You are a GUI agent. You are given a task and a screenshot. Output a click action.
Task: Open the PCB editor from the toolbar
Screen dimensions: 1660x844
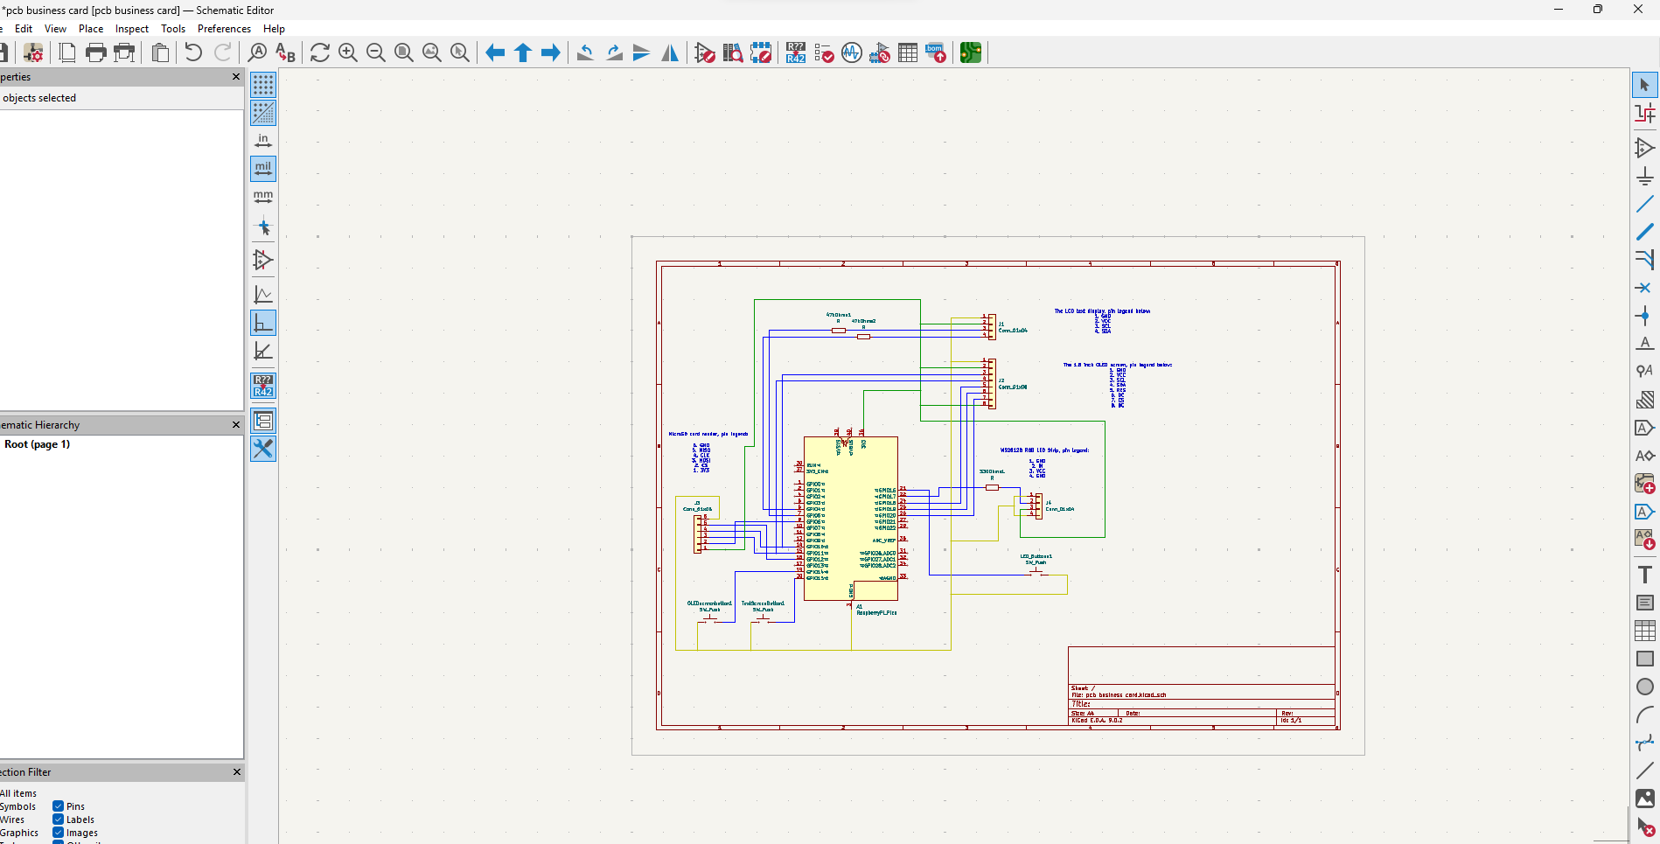coord(970,52)
